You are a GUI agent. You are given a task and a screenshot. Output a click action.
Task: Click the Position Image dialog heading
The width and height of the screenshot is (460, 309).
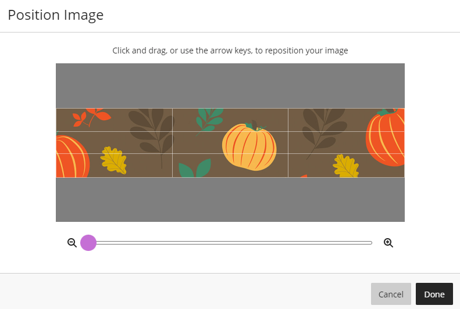pos(56,15)
